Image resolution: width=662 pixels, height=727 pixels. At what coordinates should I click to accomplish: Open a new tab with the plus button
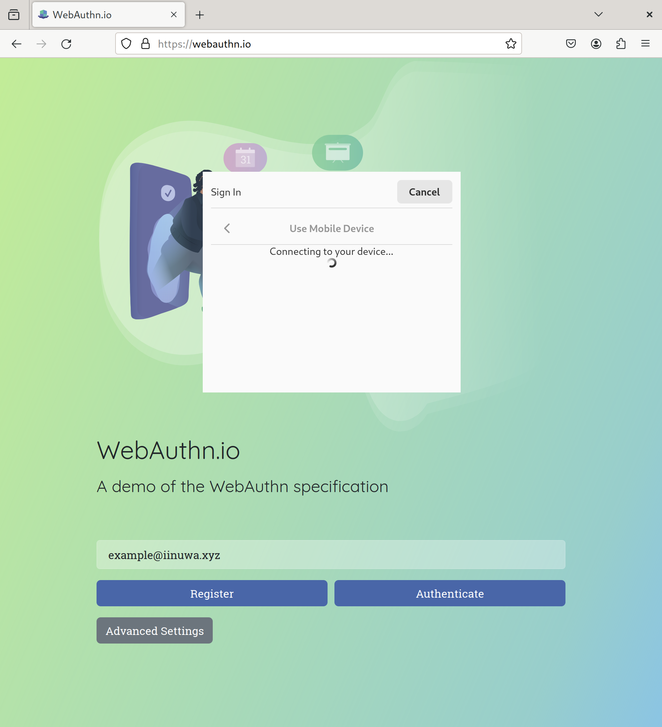[200, 15]
